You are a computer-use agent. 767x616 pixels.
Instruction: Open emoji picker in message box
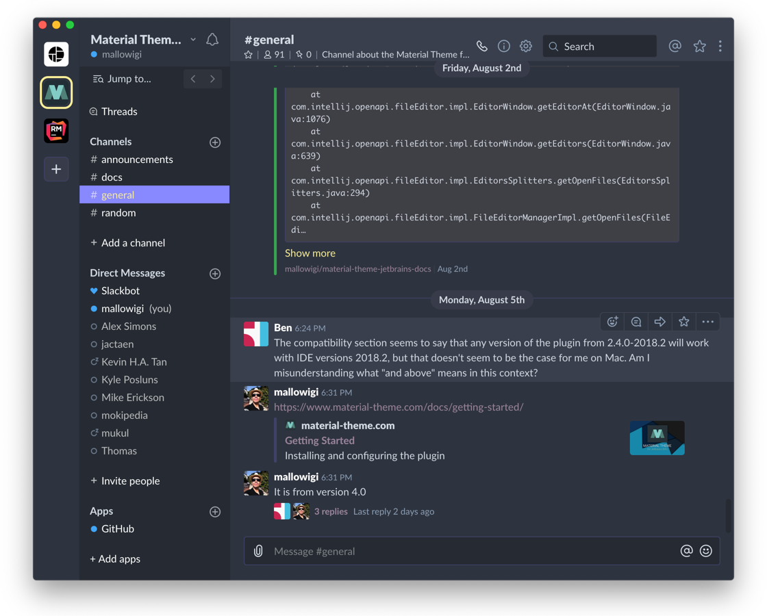(706, 551)
